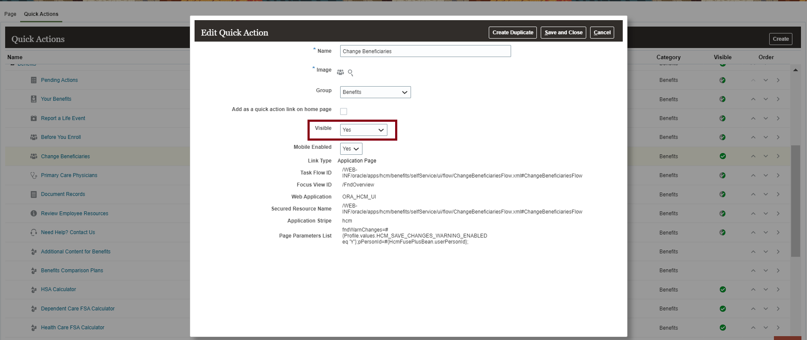Click the Primary Care Physicians stethoscope icon
Screen dimensions: 807x340
[33, 175]
